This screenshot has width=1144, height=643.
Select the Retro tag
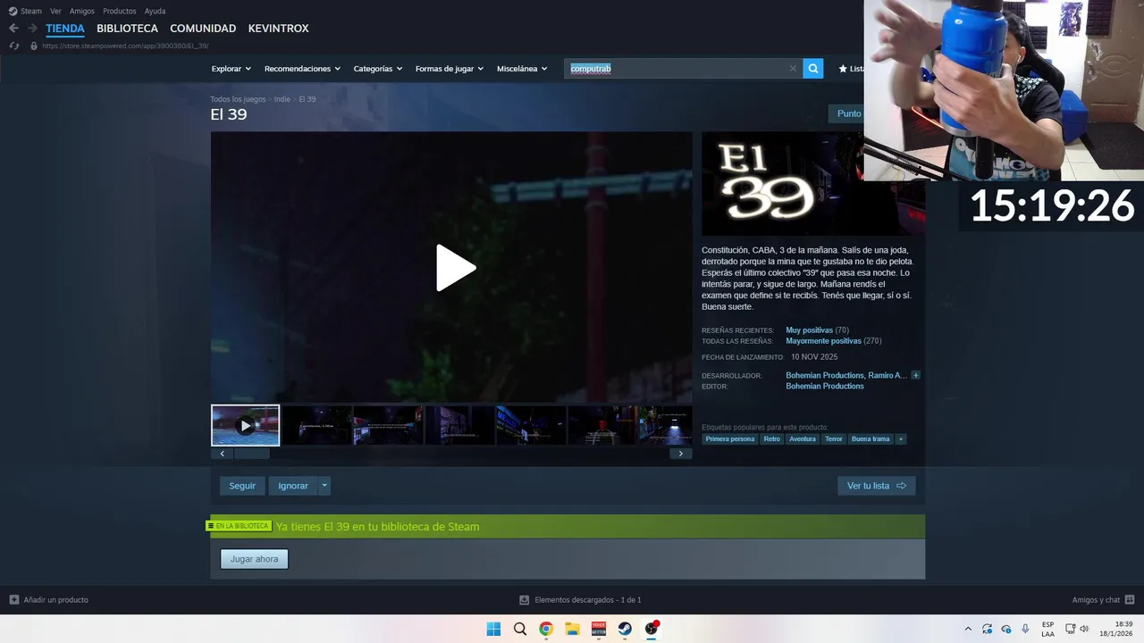coord(771,439)
